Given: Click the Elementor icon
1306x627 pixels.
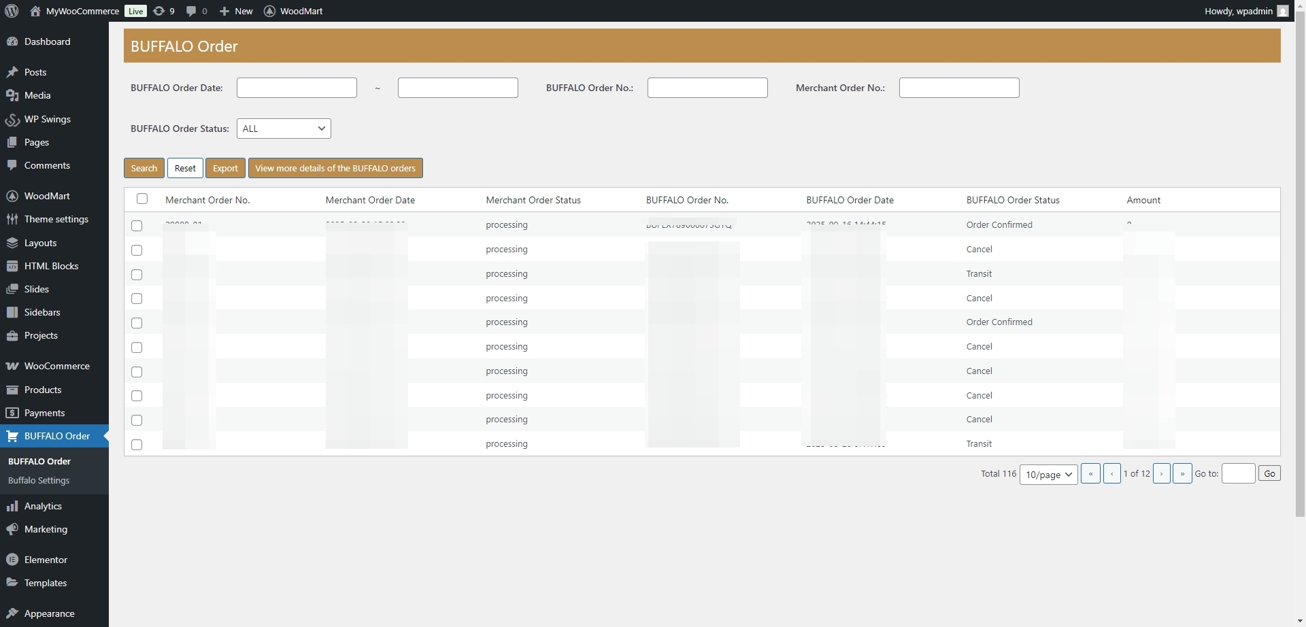Looking at the screenshot, I should click(12, 560).
